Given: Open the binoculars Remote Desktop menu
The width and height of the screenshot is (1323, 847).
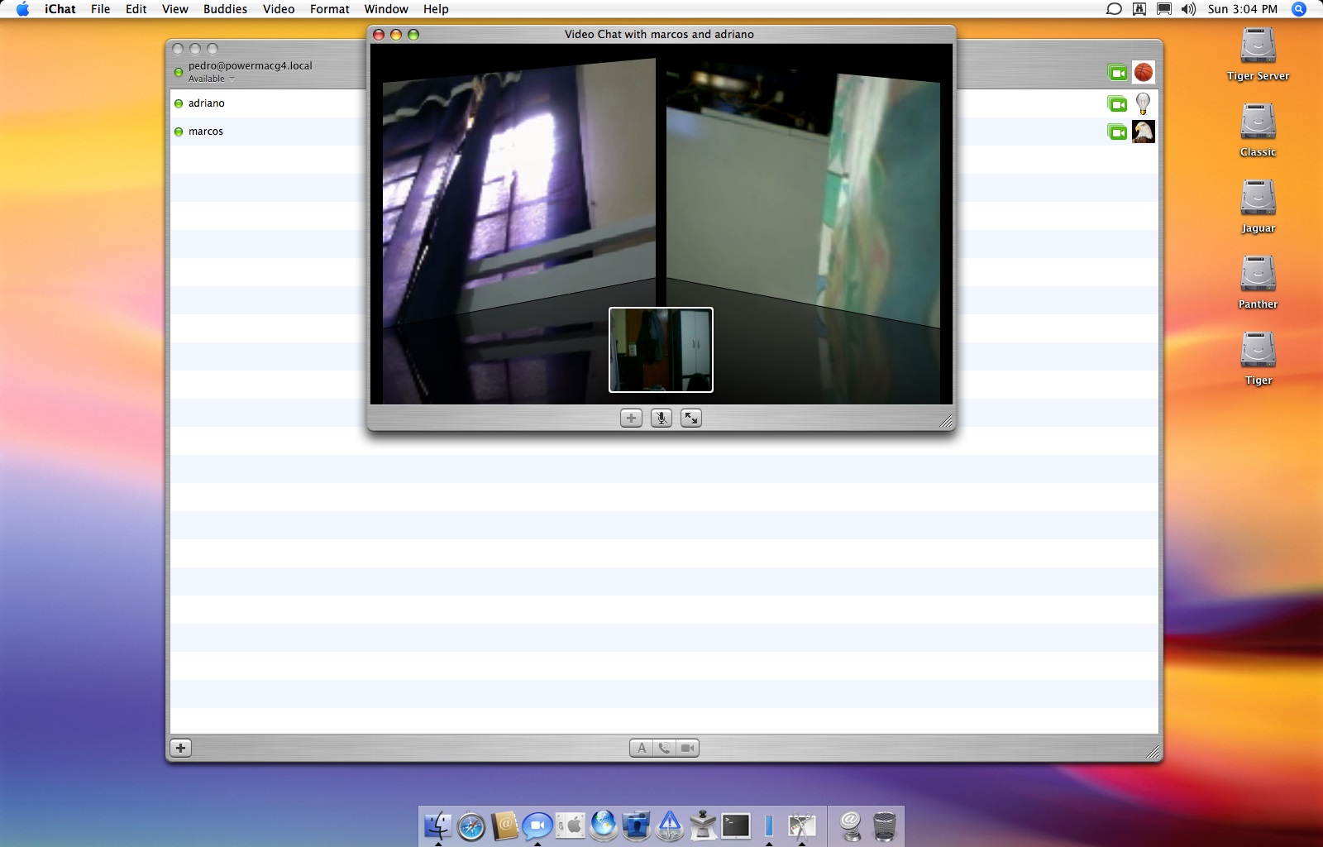Looking at the screenshot, I should [1139, 9].
